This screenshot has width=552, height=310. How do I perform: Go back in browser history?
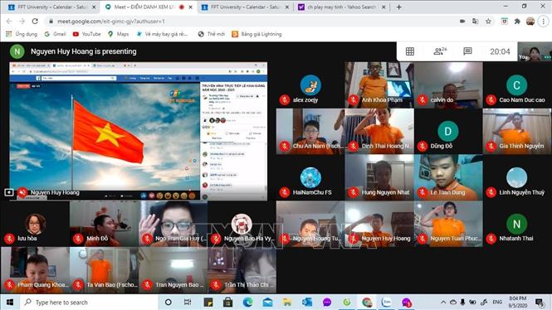[9, 21]
